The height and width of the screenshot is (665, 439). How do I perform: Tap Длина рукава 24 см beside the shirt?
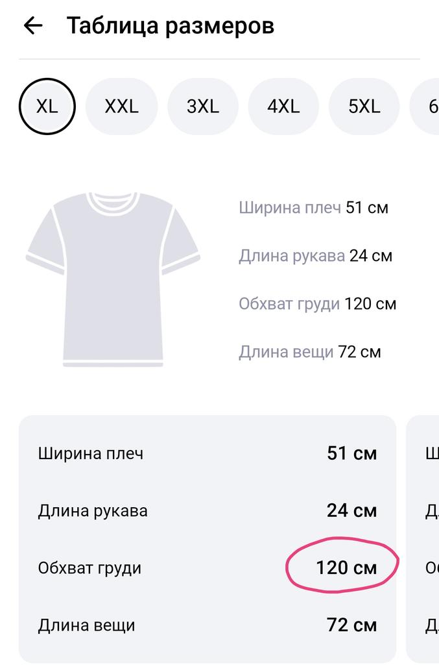coord(315,256)
